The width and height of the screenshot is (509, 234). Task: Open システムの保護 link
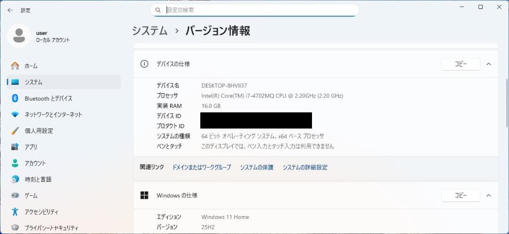[257, 167]
